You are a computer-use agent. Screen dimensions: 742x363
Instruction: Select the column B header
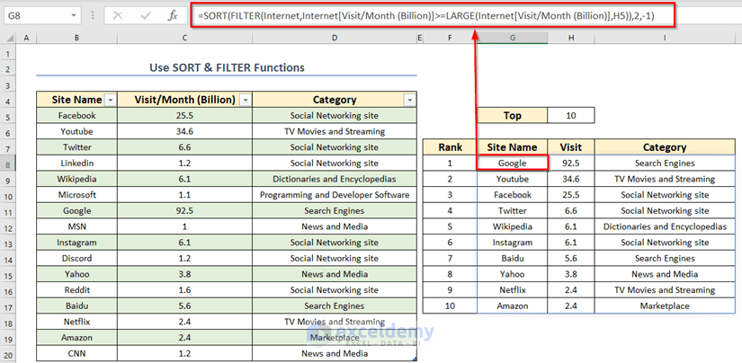(76, 38)
